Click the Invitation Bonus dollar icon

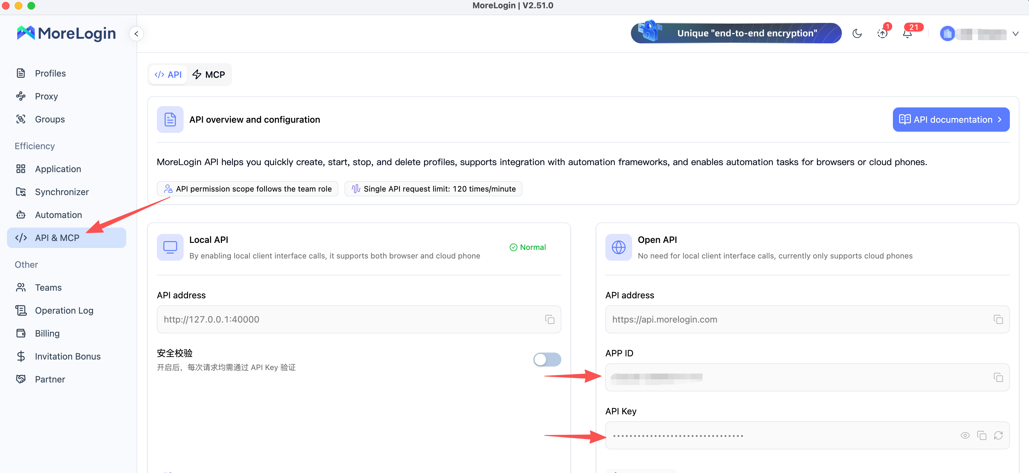coord(21,356)
